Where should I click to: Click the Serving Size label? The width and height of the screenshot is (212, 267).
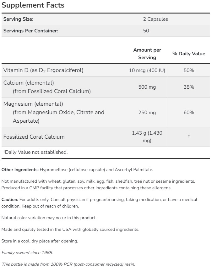(x=18, y=19)
